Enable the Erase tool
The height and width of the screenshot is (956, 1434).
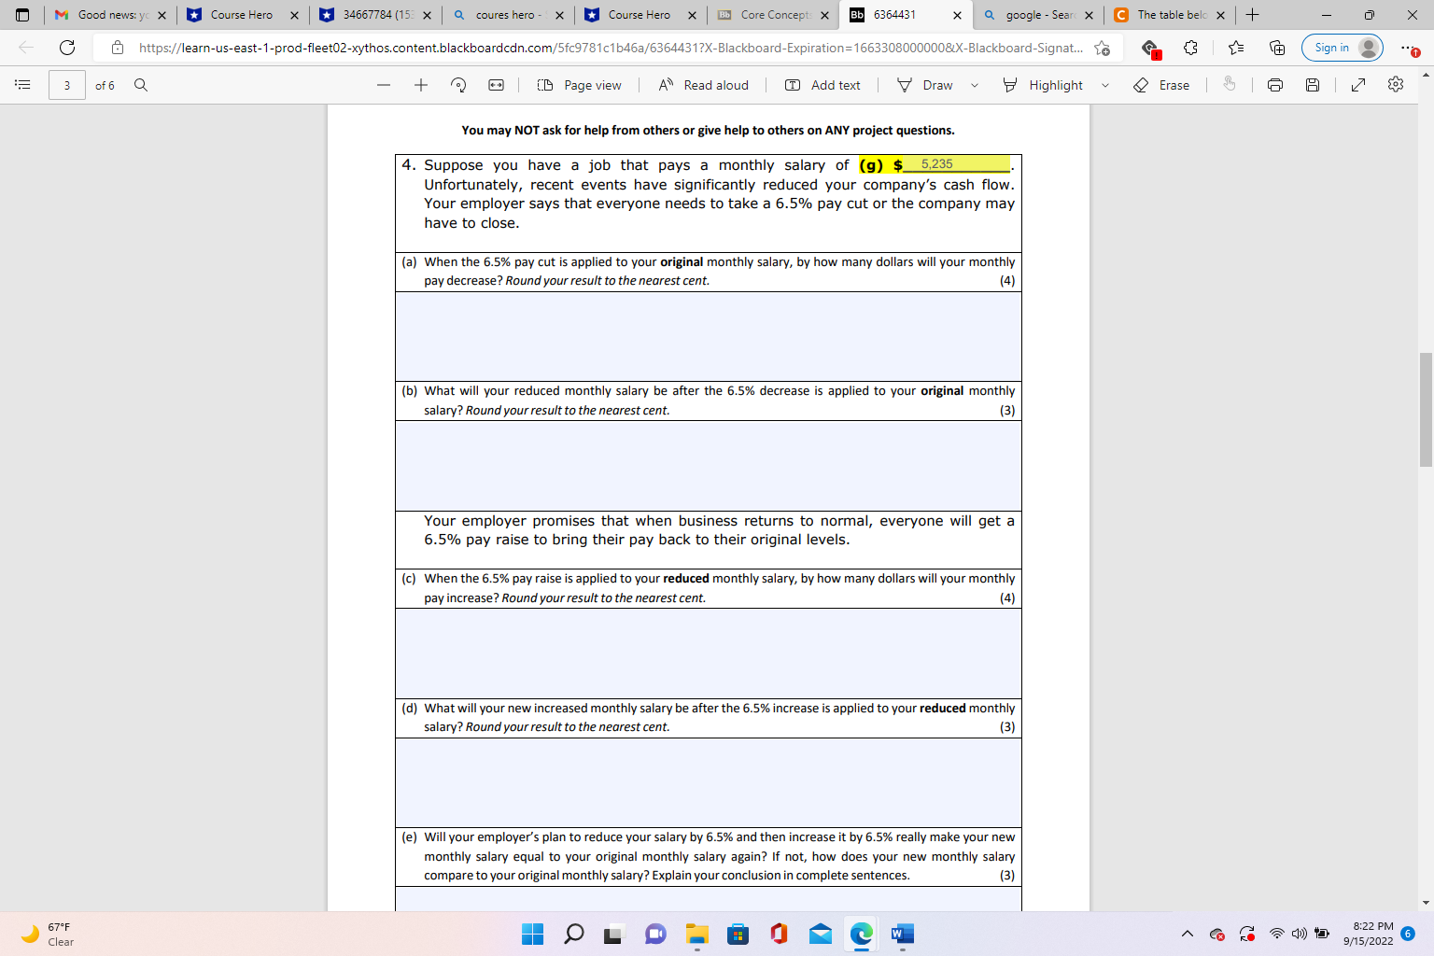1160,85
